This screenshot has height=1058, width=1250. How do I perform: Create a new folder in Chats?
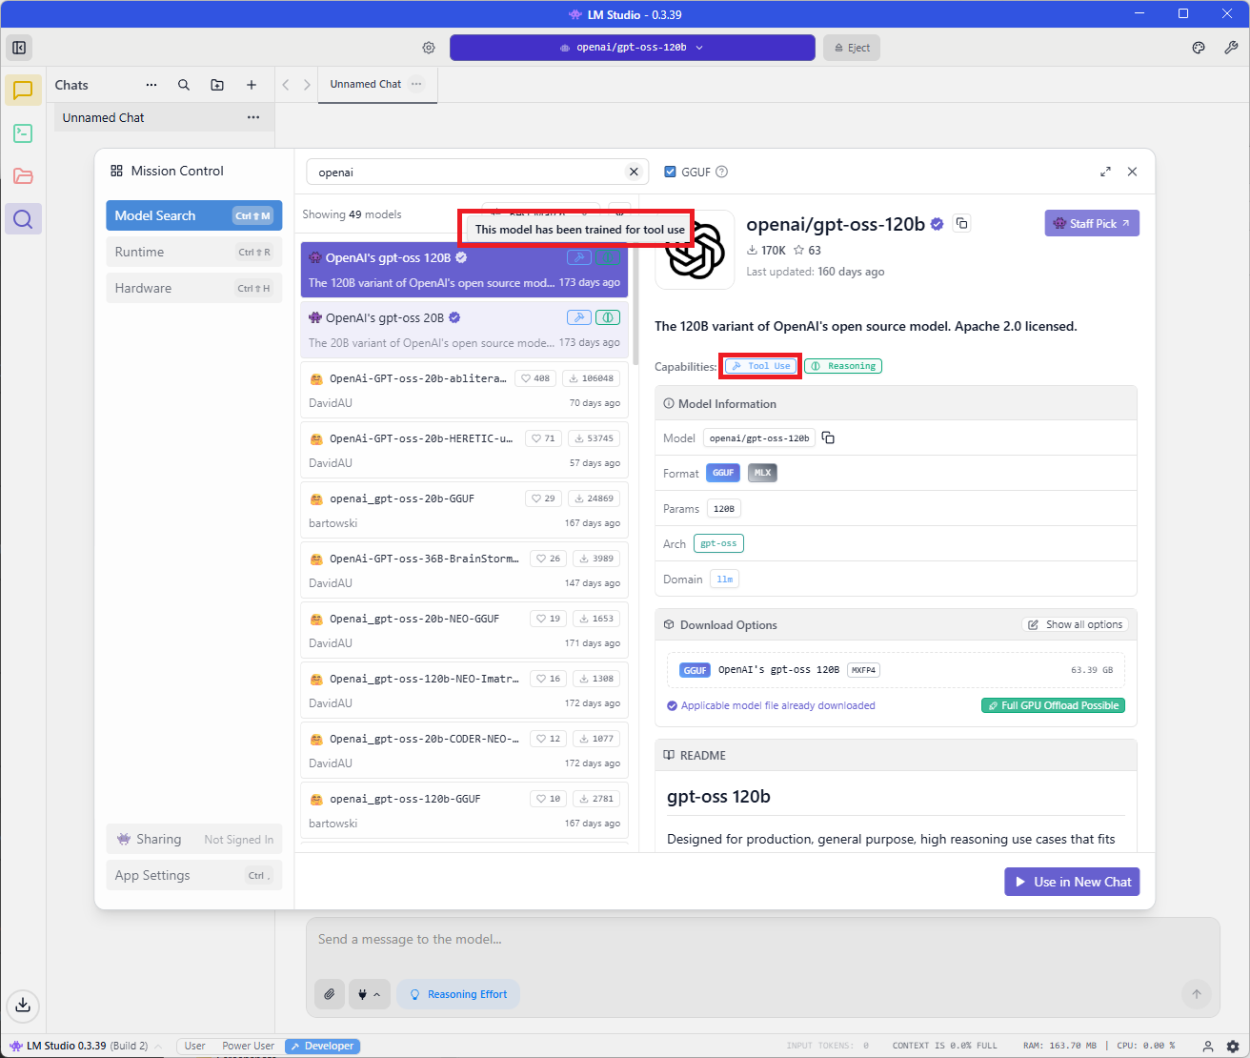(217, 85)
